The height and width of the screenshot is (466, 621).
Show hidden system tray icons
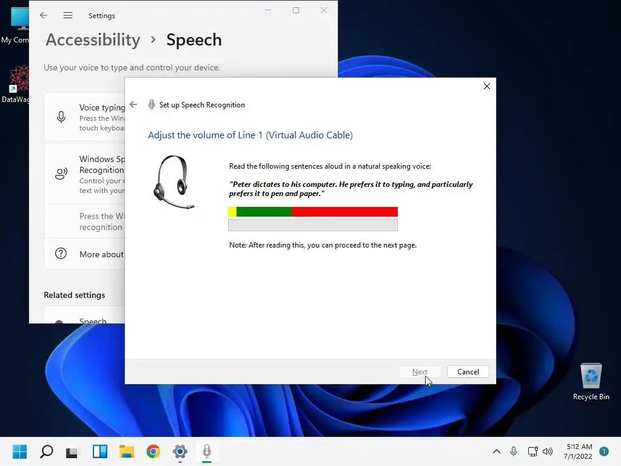[x=497, y=451]
